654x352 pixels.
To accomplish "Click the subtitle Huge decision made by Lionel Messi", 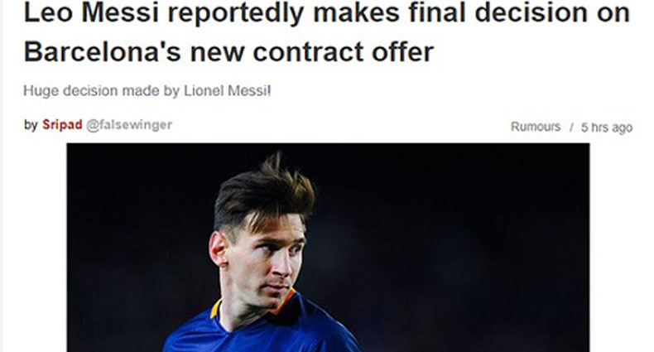I will 147,91.
